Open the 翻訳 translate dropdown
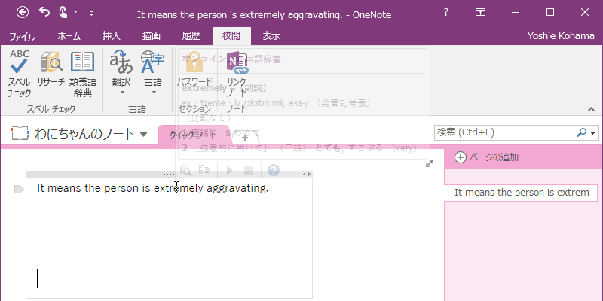This screenshot has width=603, height=301. [121, 73]
